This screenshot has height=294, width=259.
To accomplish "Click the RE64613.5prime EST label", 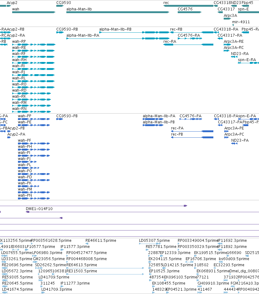I will [82, 265].
